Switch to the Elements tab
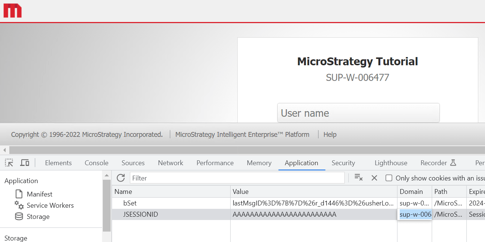Viewport: 485px width, 242px height. coord(58,163)
